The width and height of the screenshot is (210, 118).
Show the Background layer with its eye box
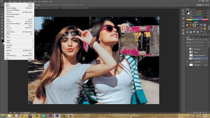pos(187,65)
